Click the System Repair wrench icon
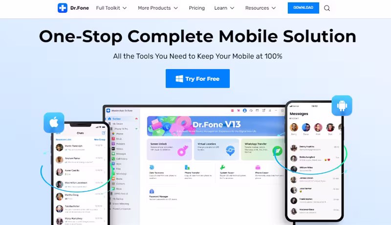391x225 pixels. pos(222,168)
